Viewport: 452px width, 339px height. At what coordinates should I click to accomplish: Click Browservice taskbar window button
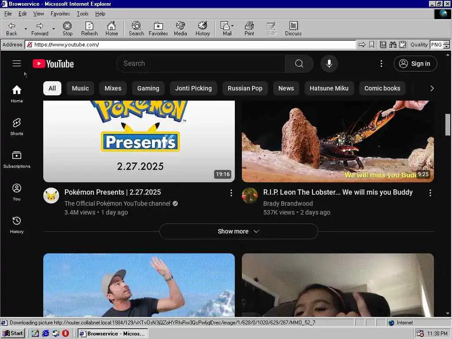pos(113,334)
